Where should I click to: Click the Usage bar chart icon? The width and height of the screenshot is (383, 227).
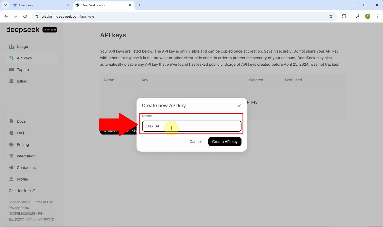(x=11, y=47)
